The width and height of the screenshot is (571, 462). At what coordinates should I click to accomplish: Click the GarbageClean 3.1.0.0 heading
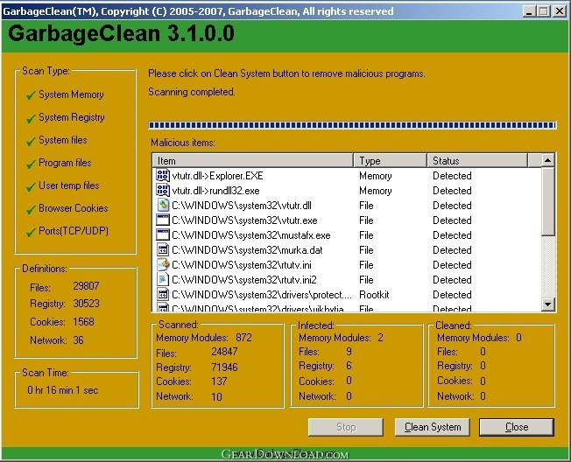pos(121,33)
